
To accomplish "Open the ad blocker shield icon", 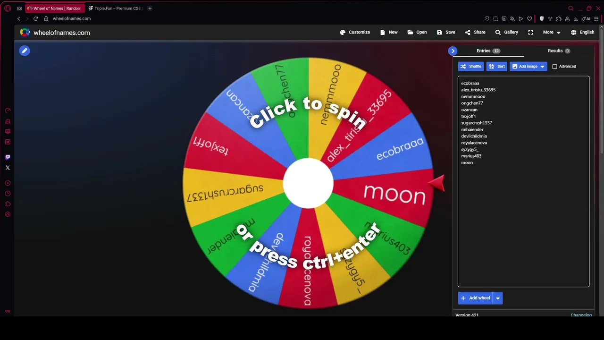I will pyautogui.click(x=504, y=18).
